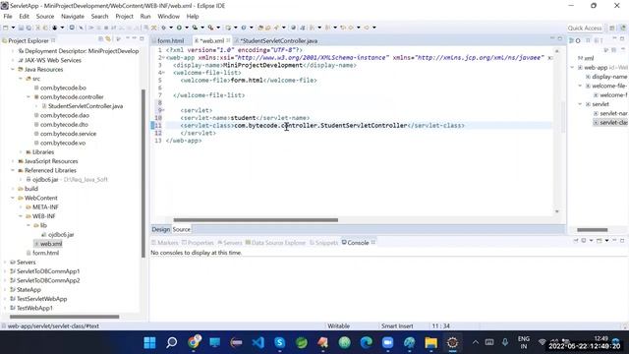
Task: Open the Project menu
Action: click(124, 17)
